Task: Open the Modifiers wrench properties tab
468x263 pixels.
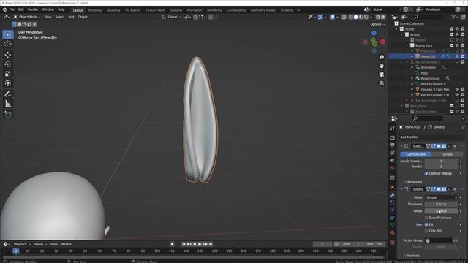Action: (393, 195)
